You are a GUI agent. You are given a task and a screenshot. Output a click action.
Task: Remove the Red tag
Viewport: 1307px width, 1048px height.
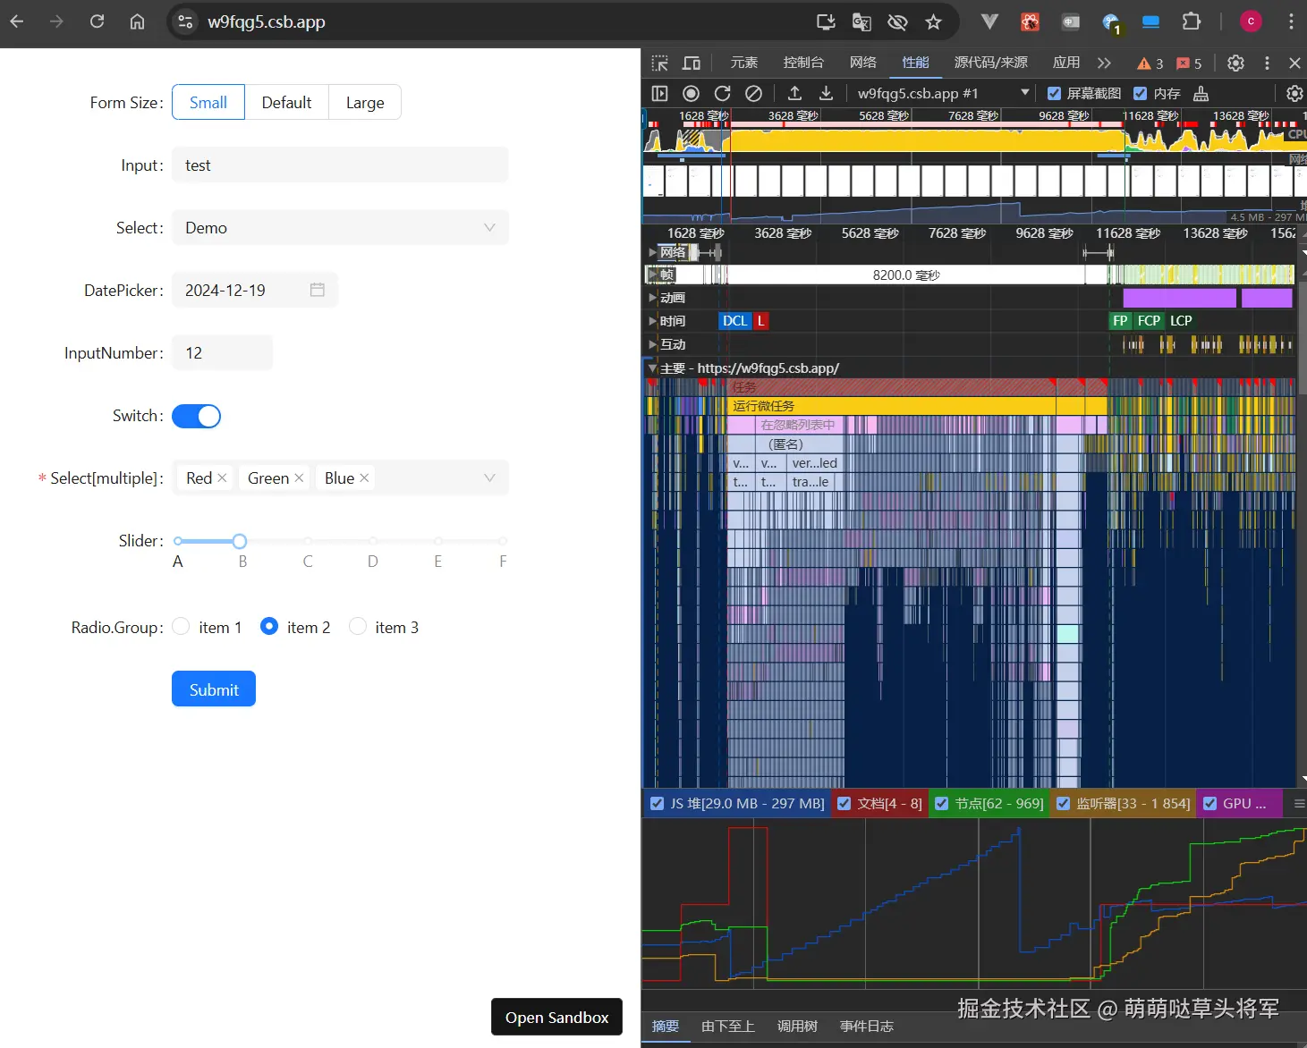[222, 478]
